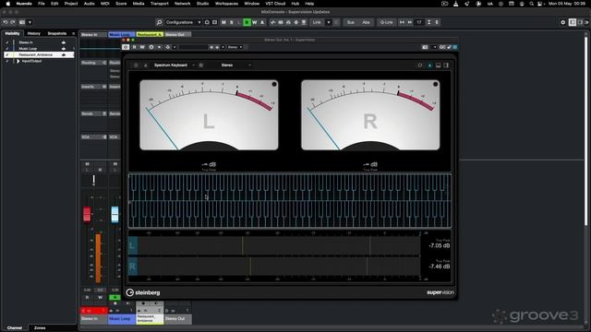Open MixConsole settings gear icon

pyautogui.click(x=563, y=22)
